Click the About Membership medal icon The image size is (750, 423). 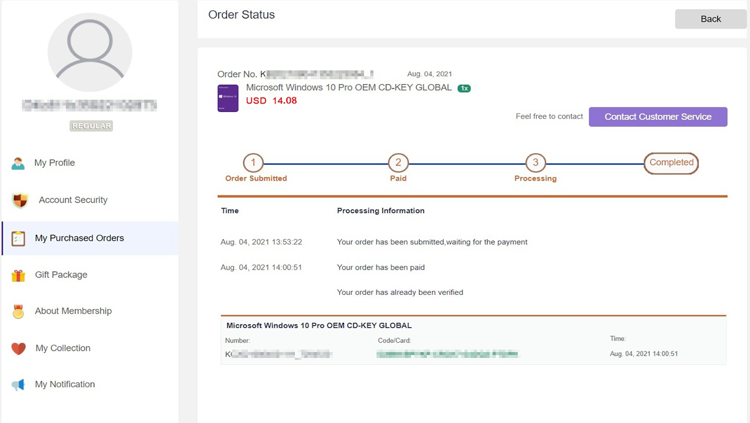tap(18, 311)
